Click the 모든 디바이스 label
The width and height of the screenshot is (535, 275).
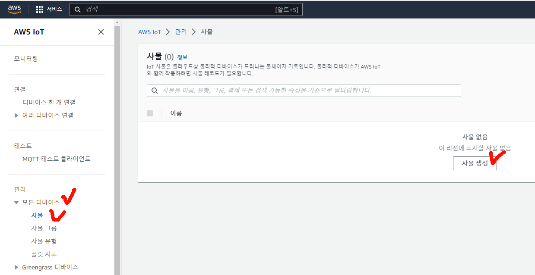coord(41,202)
